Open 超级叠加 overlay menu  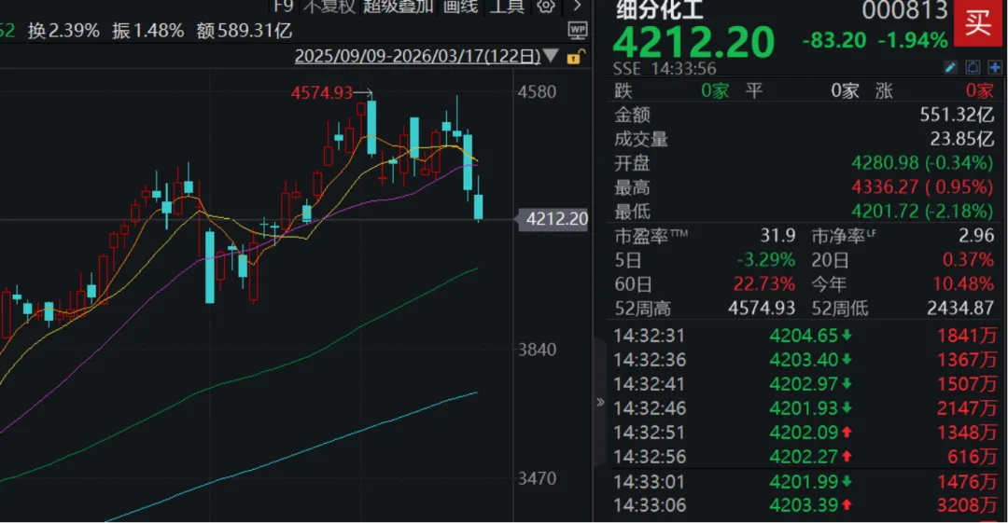click(399, 7)
